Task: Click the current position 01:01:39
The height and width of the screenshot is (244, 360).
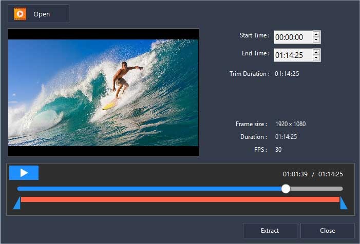Action: pyautogui.click(x=295, y=174)
